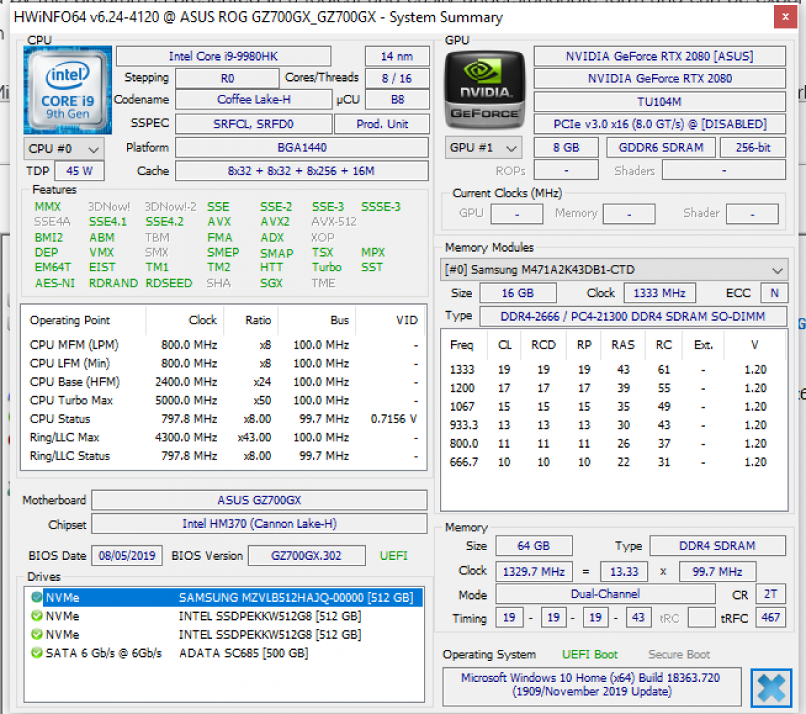Click the CPU Turbo Max operating point row

(x=224, y=400)
